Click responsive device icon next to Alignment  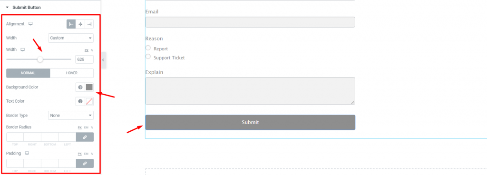[30, 24]
